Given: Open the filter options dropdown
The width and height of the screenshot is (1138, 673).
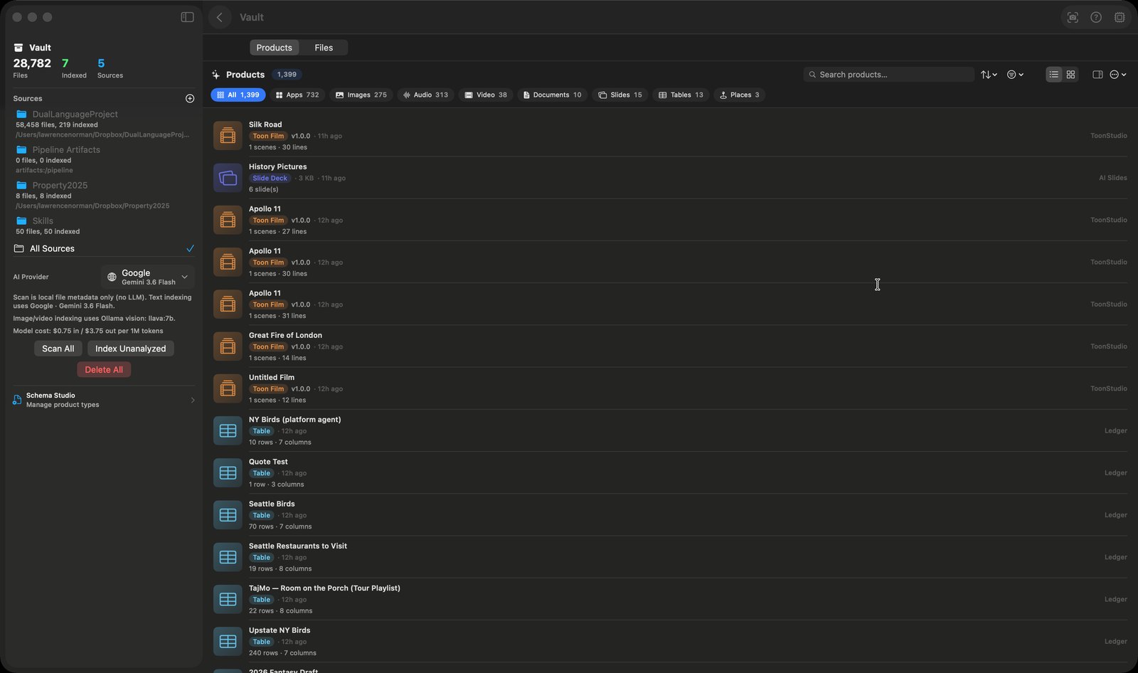Looking at the screenshot, I should pos(1015,75).
